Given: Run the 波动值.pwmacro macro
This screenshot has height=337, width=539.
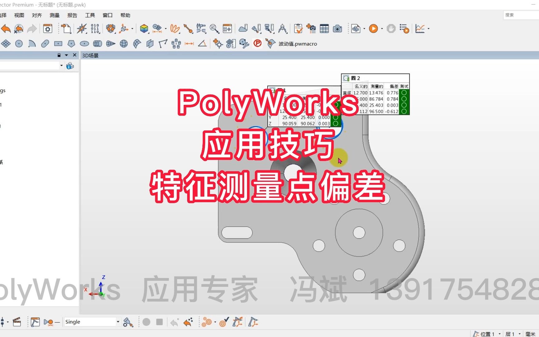Looking at the screenshot, I should pyautogui.click(x=298, y=44).
